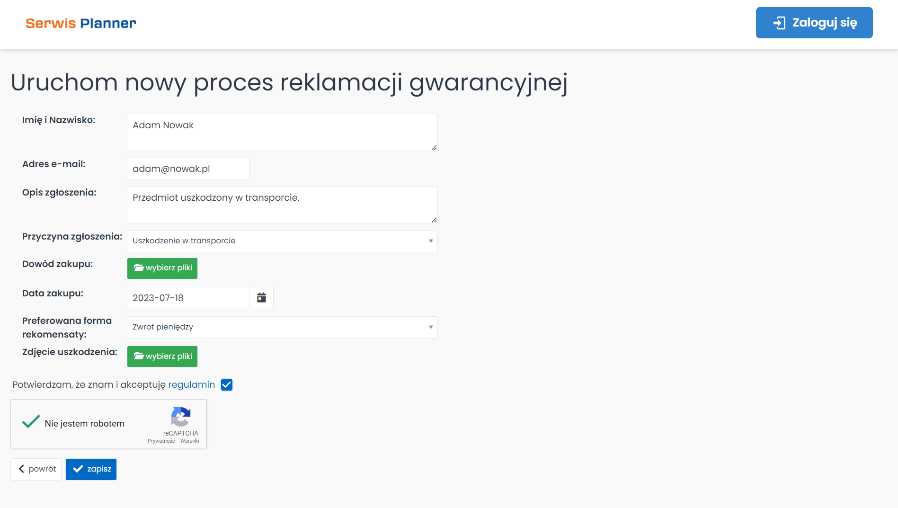
Task: Click into the Imię i Nazwisko field
Action: tap(282, 132)
